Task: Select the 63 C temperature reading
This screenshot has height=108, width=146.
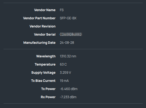Action: tap(63, 64)
